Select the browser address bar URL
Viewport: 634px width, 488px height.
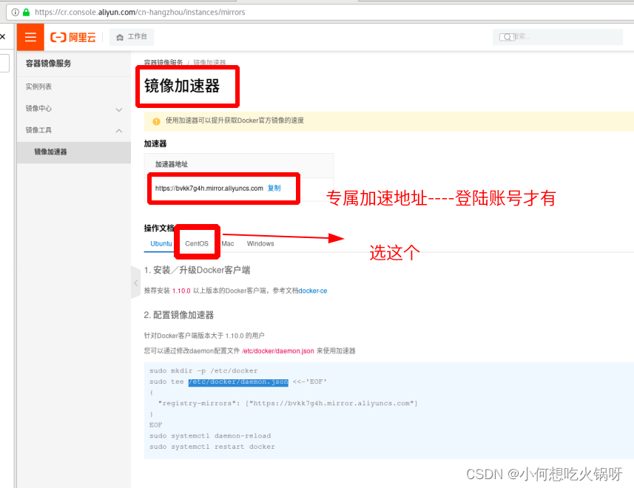pyautogui.click(x=140, y=12)
